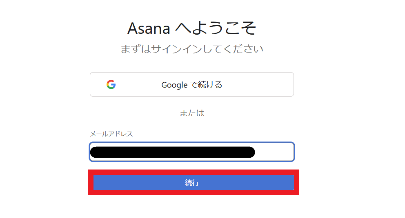The image size is (405, 218).
Task: Click the divider line left of または
Action: coord(131,113)
